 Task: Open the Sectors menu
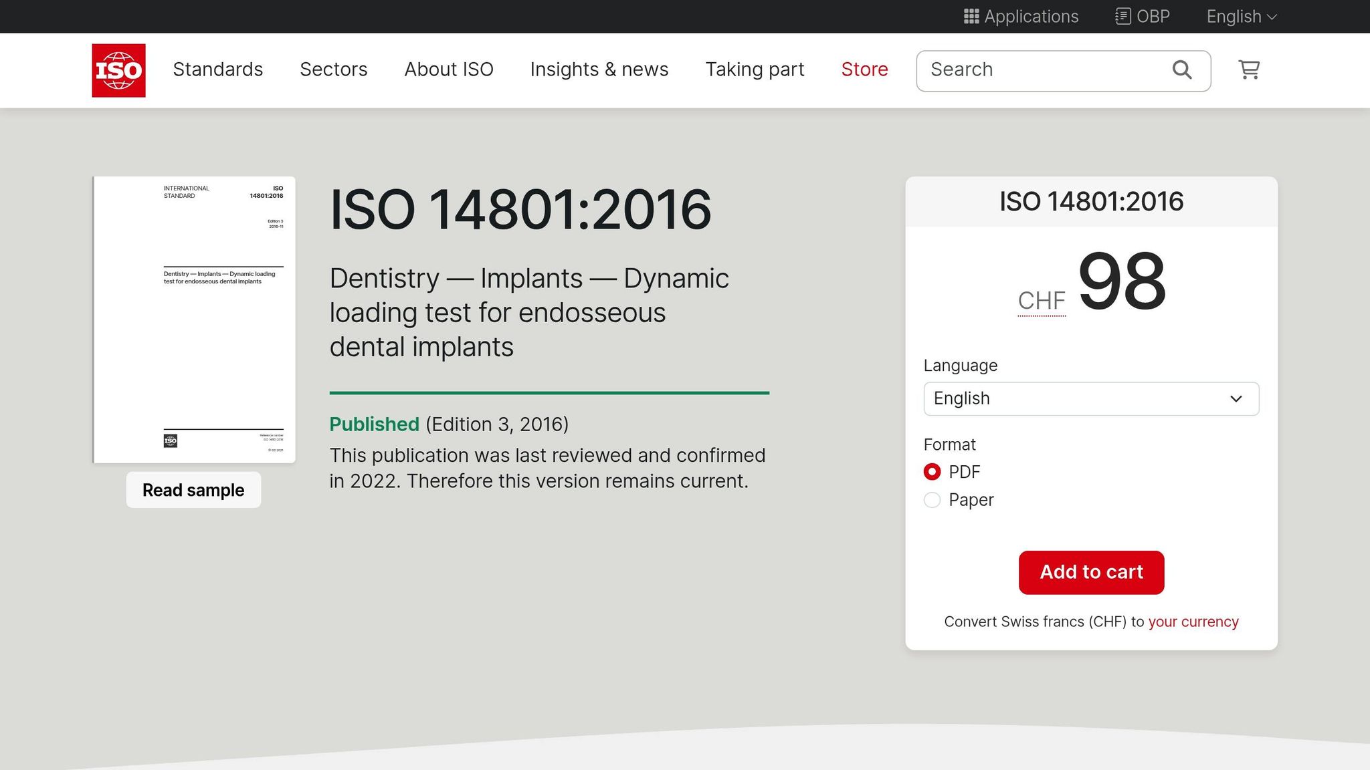(333, 70)
